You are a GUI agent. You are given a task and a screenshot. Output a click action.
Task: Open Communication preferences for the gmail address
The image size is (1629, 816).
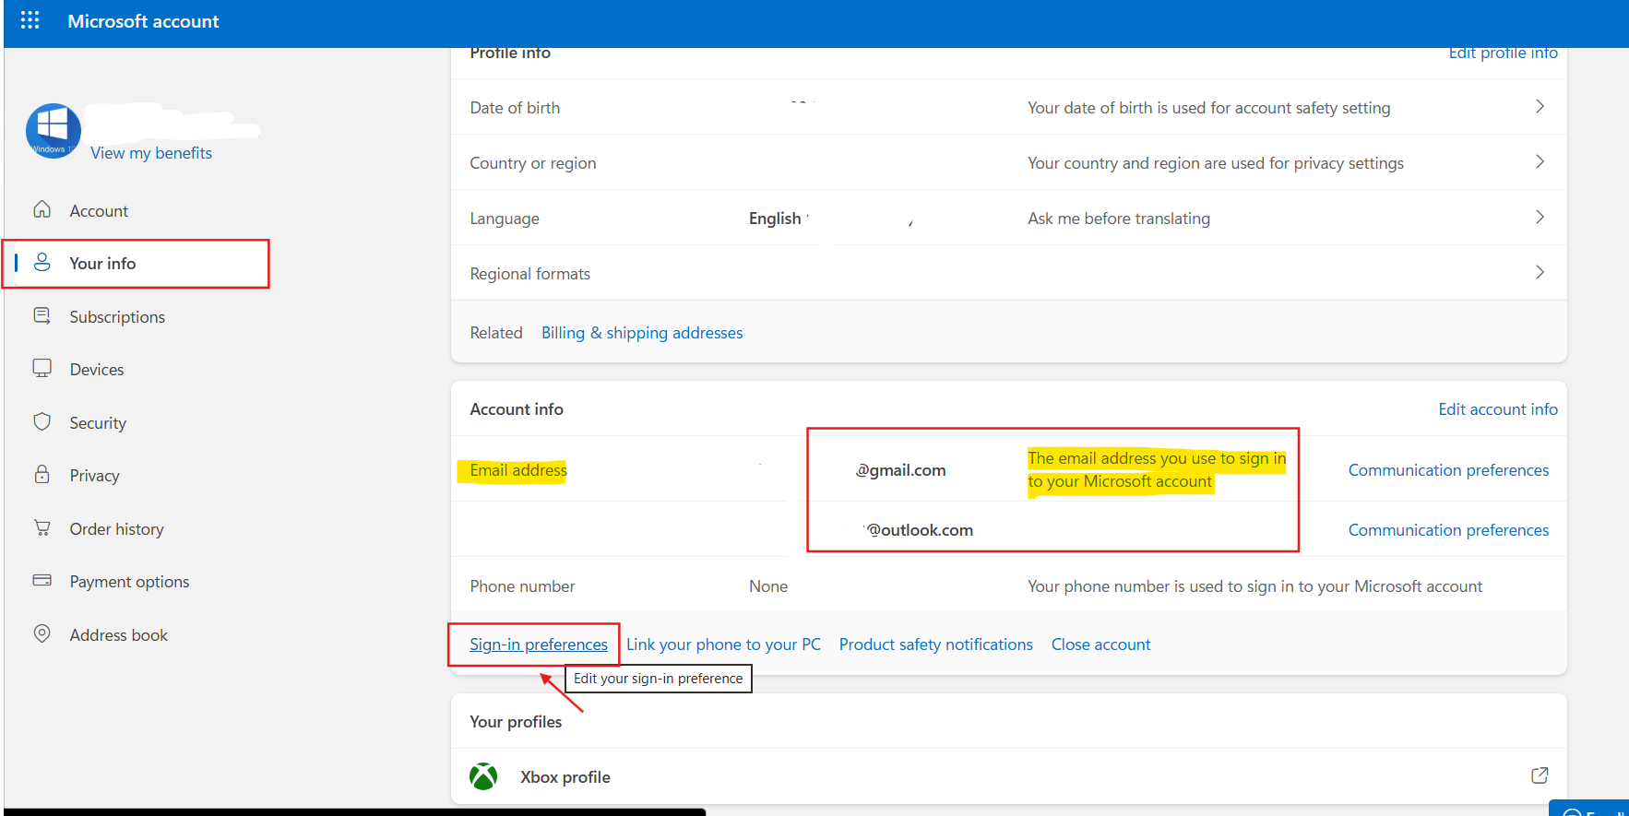1448,470
